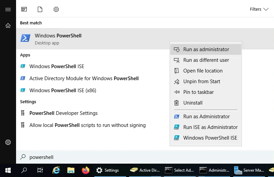Viewport: 274px width, 177px height.
Task: Launch Internet Explorer from the taskbar
Action: coord(56,170)
